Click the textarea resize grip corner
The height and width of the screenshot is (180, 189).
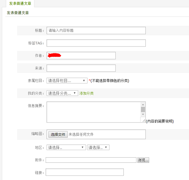tap(144, 120)
